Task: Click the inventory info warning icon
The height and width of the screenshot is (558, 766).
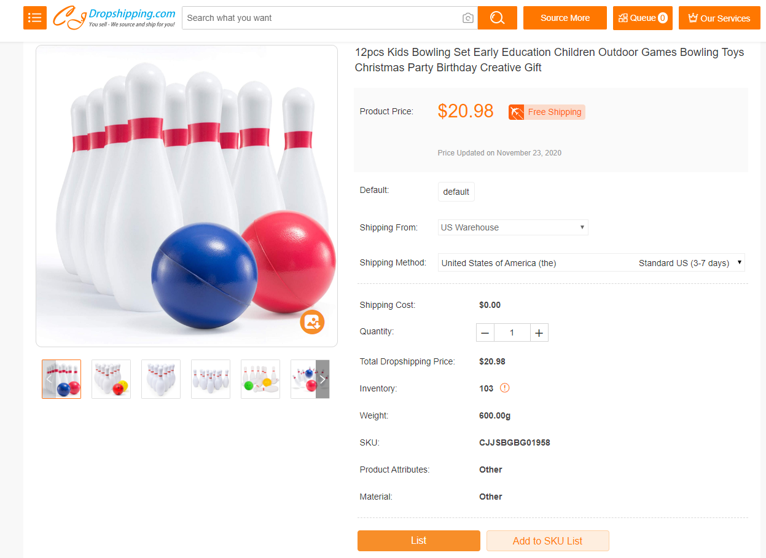Action: coord(505,388)
